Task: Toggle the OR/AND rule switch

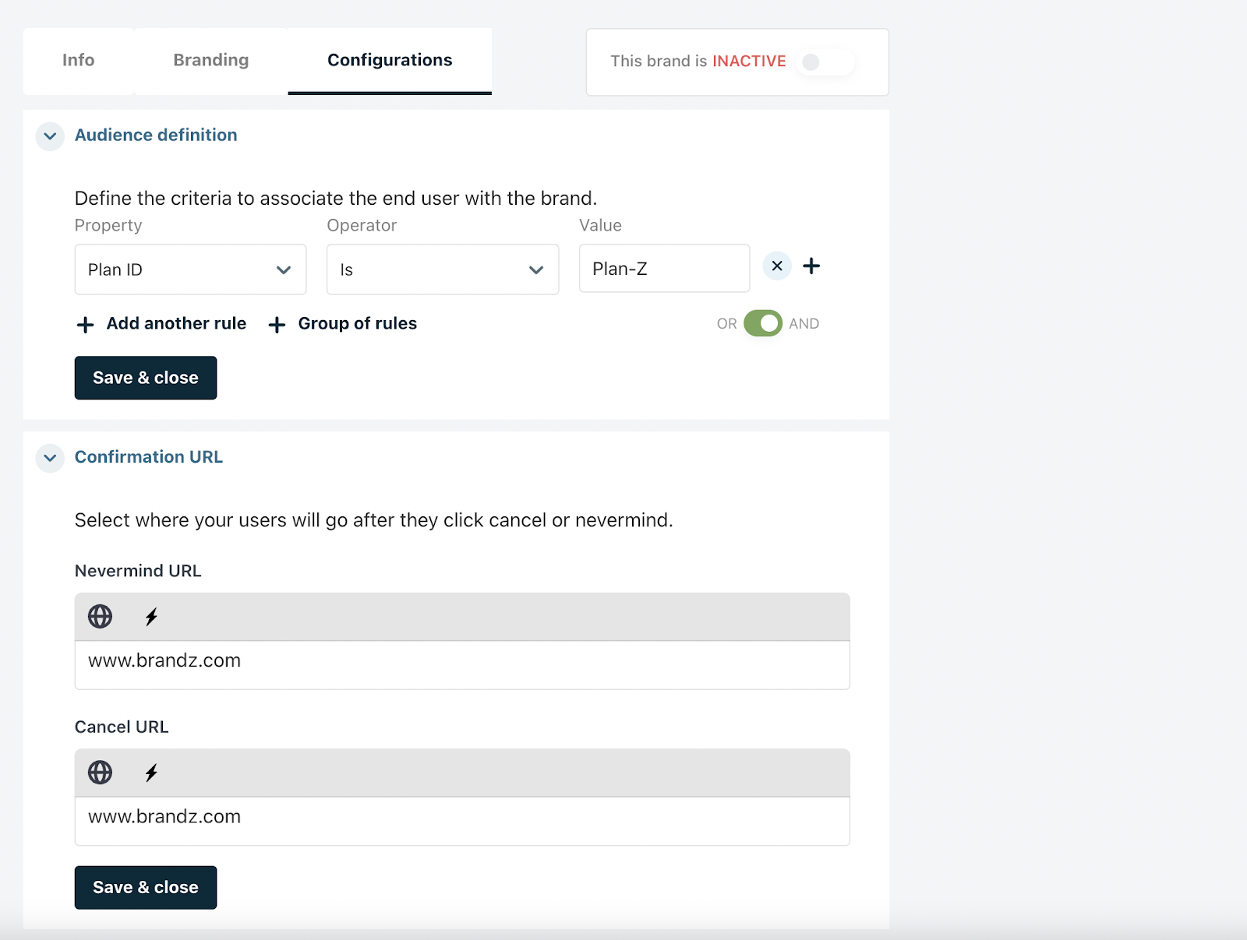Action: (x=762, y=323)
